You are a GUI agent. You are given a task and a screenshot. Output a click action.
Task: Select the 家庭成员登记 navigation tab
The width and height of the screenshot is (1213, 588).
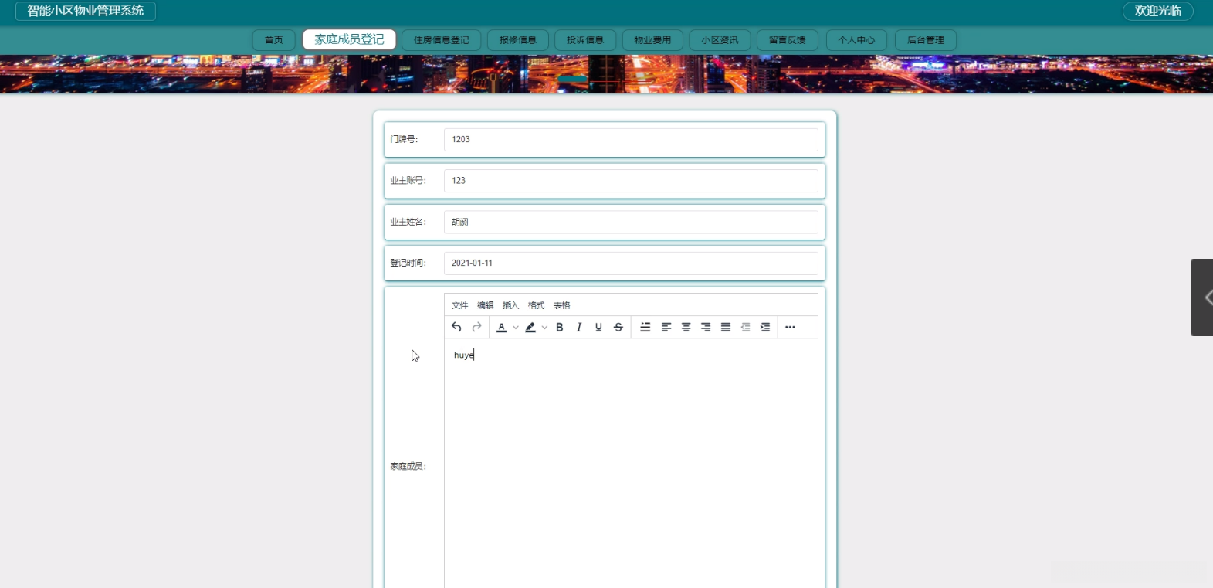pyautogui.click(x=349, y=39)
